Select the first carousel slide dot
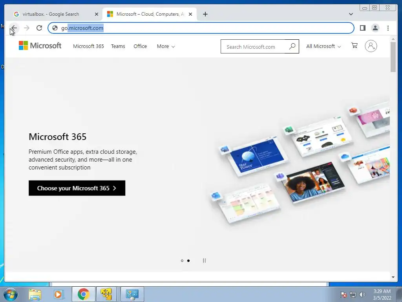Image resolution: width=402 pixels, height=302 pixels. [182, 261]
